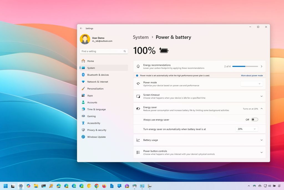Open Windows Update from the sidebar
The width and height of the screenshot is (284, 190).
97,137
